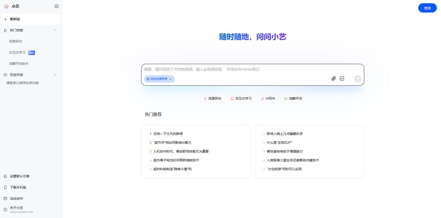The image size is (441, 218).
Task: Click 请登录以使用全部功能 text
Action: (23, 83)
